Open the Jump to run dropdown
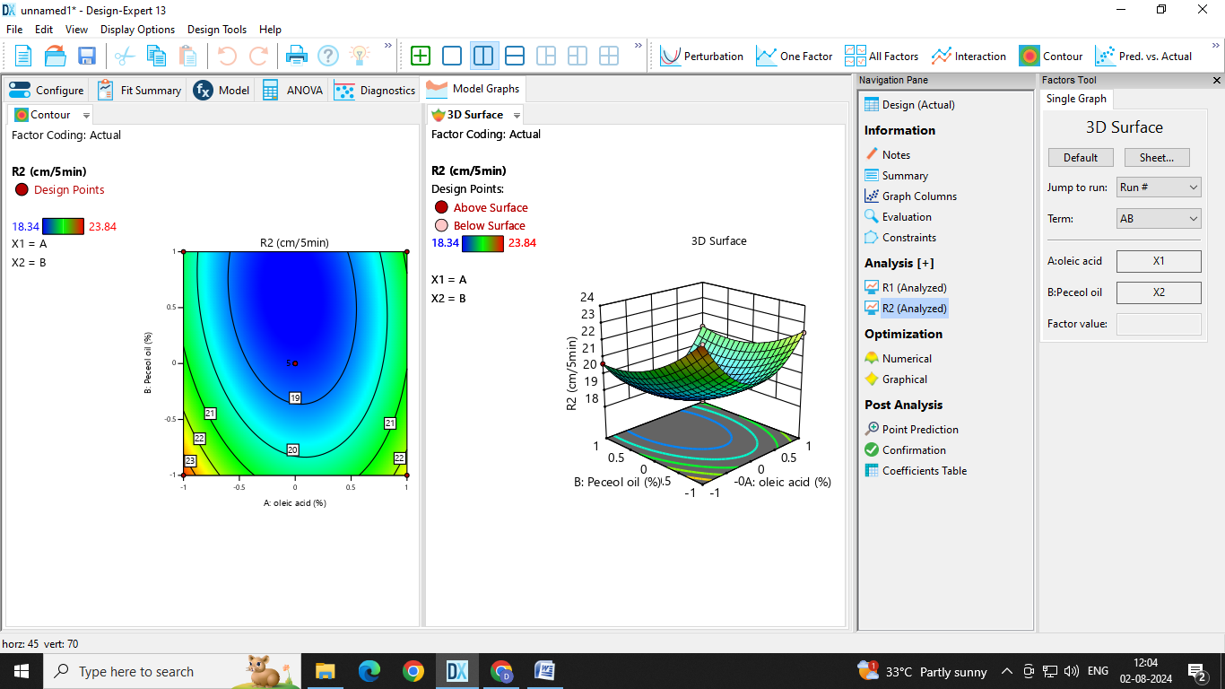The height and width of the screenshot is (689, 1225). 1159,188
